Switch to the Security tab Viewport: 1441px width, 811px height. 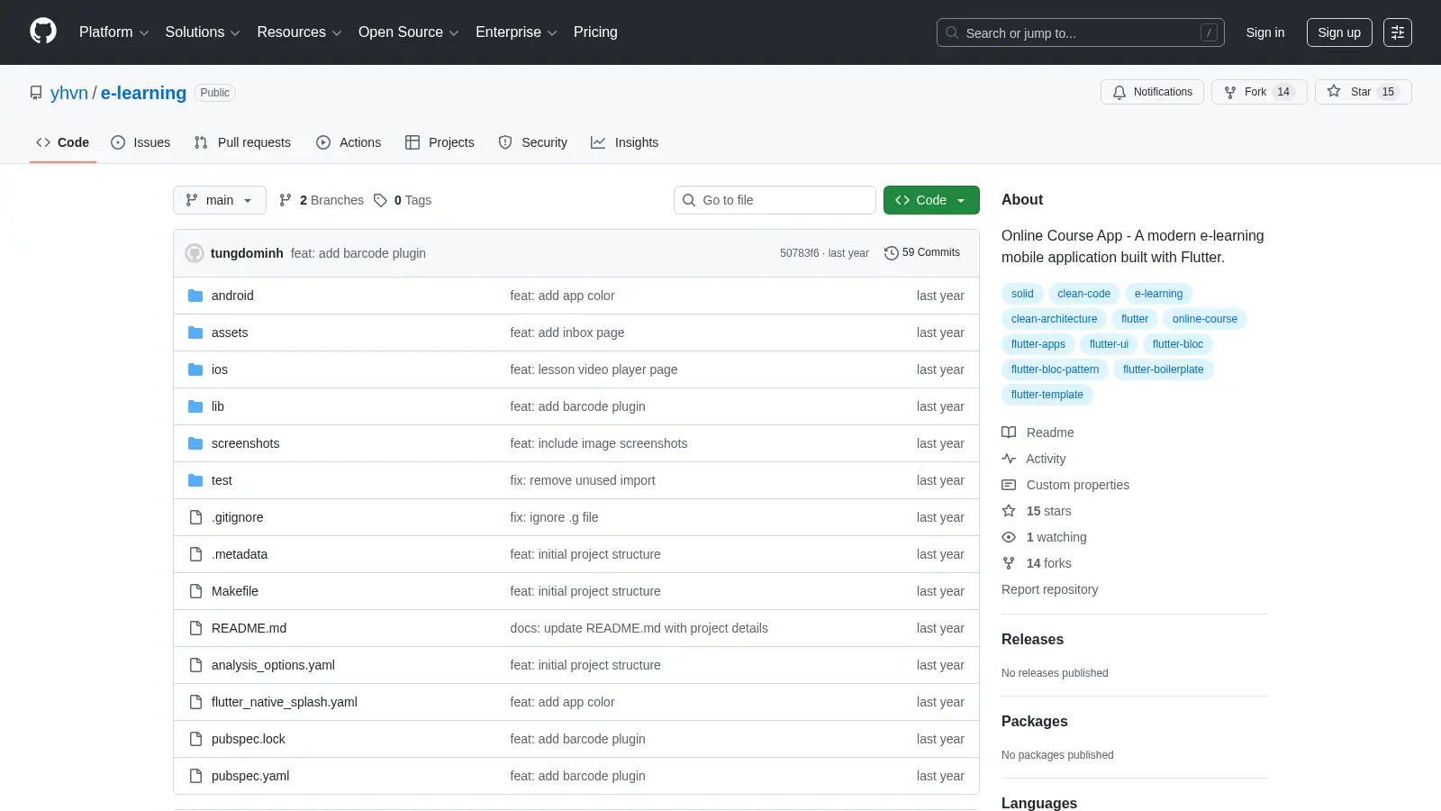click(x=533, y=142)
